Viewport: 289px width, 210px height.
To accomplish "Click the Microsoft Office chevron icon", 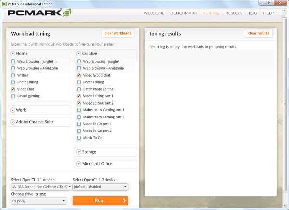I will point(79,164).
